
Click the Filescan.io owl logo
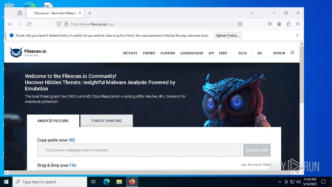pos(28,52)
